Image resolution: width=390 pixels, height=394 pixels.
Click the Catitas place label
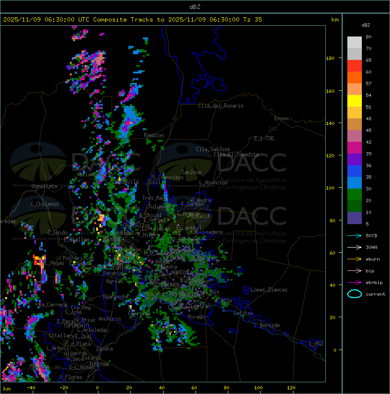point(243,313)
